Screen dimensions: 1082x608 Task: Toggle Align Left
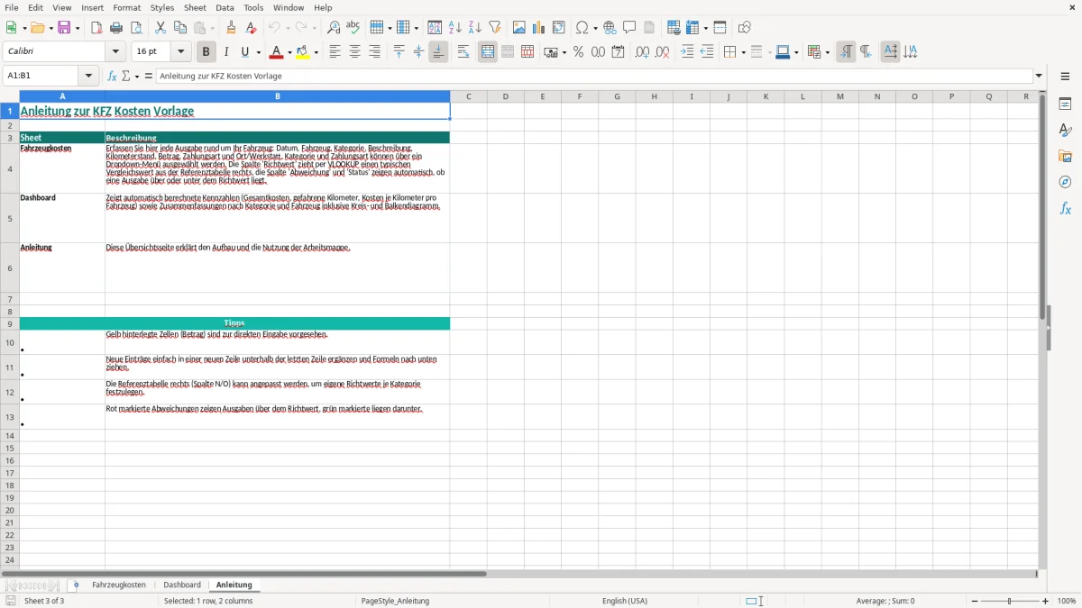click(x=335, y=52)
